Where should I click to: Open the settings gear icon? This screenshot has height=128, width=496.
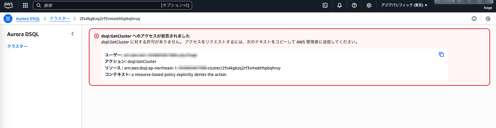[369, 5]
